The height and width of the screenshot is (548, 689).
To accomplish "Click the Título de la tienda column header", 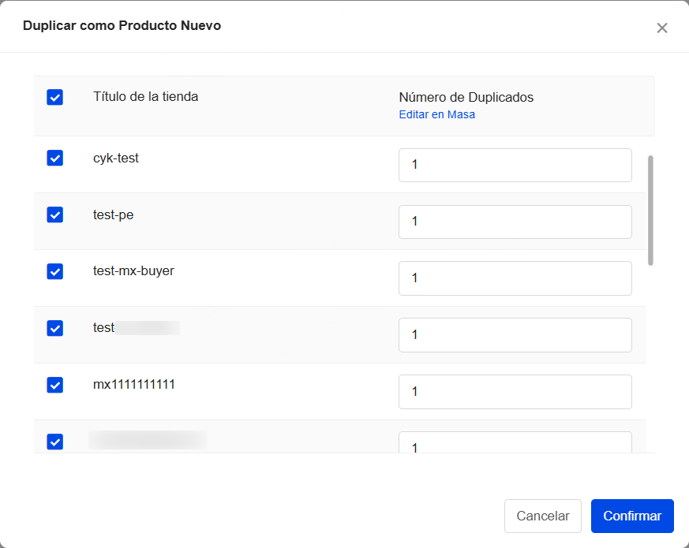I will click(x=145, y=97).
